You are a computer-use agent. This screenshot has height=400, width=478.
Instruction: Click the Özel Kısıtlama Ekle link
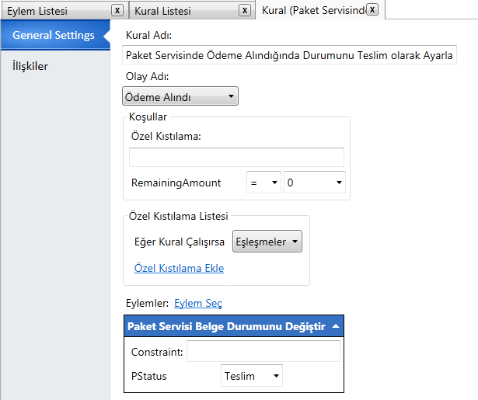coord(179,268)
